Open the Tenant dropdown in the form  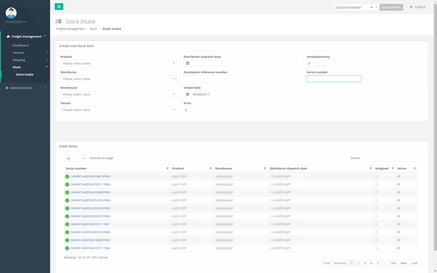[x=119, y=110]
